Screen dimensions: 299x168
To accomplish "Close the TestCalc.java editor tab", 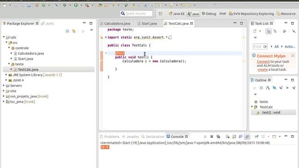I will (x=192, y=23).
